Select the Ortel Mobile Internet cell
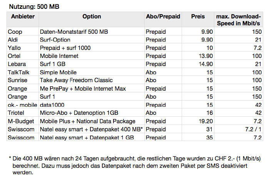The image size is (269, 177). (92, 56)
